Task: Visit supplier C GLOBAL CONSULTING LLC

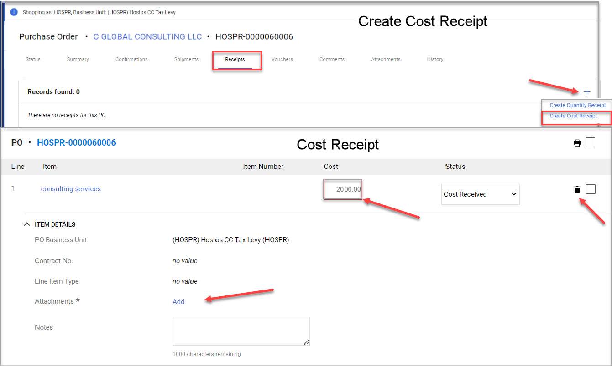Action: pos(147,36)
